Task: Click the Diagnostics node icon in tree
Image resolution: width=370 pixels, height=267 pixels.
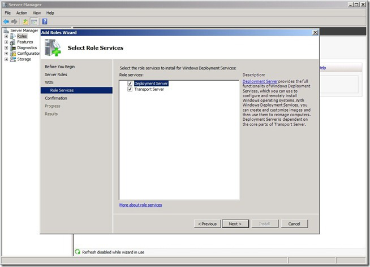Action: (13, 47)
